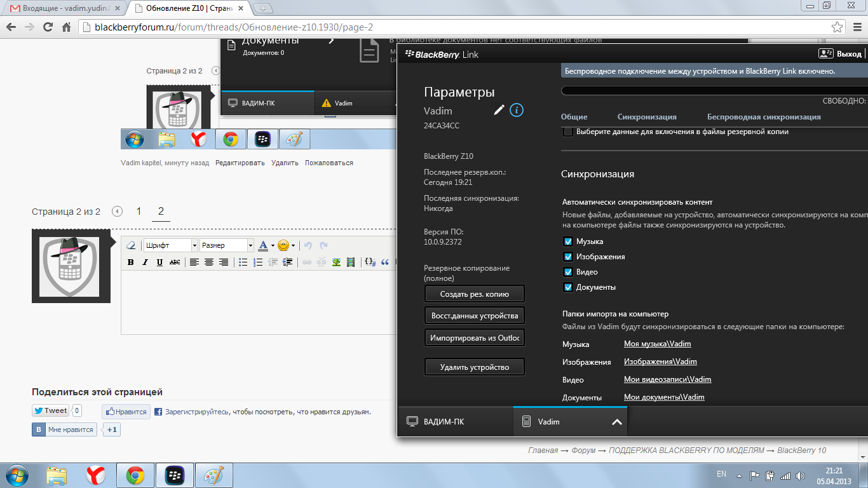Click the insert media filmstrip icon

coord(351,262)
